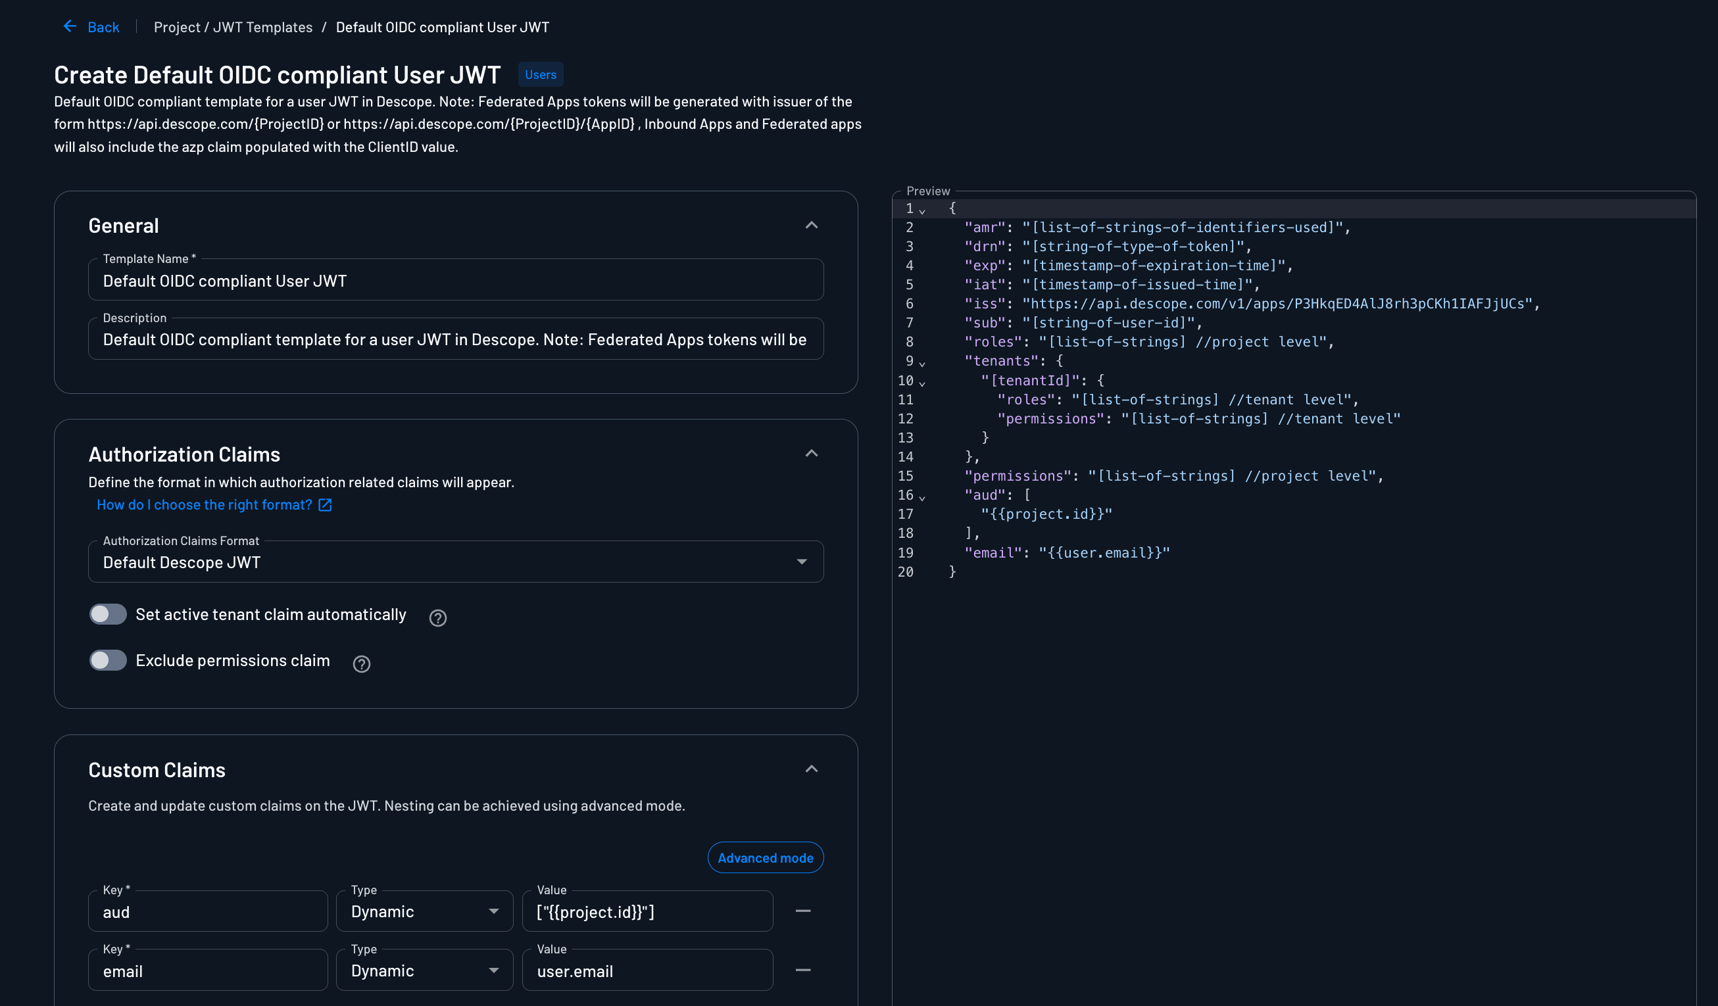Screen dimensions: 1718x1006
Task: Click the General section heading
Action: (x=124, y=226)
